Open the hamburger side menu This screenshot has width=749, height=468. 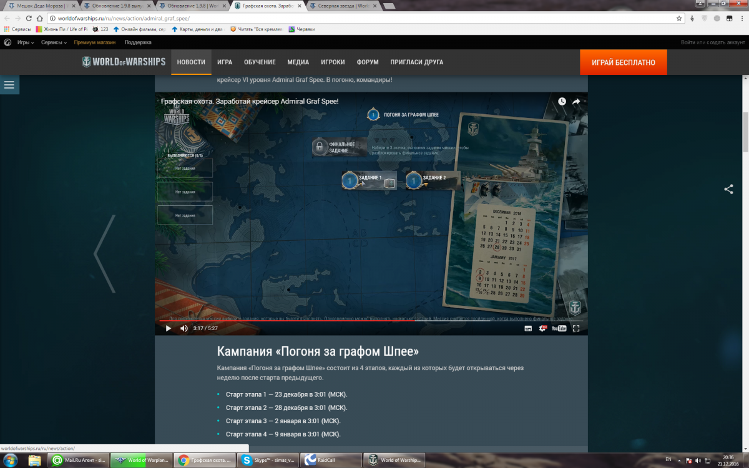9,85
